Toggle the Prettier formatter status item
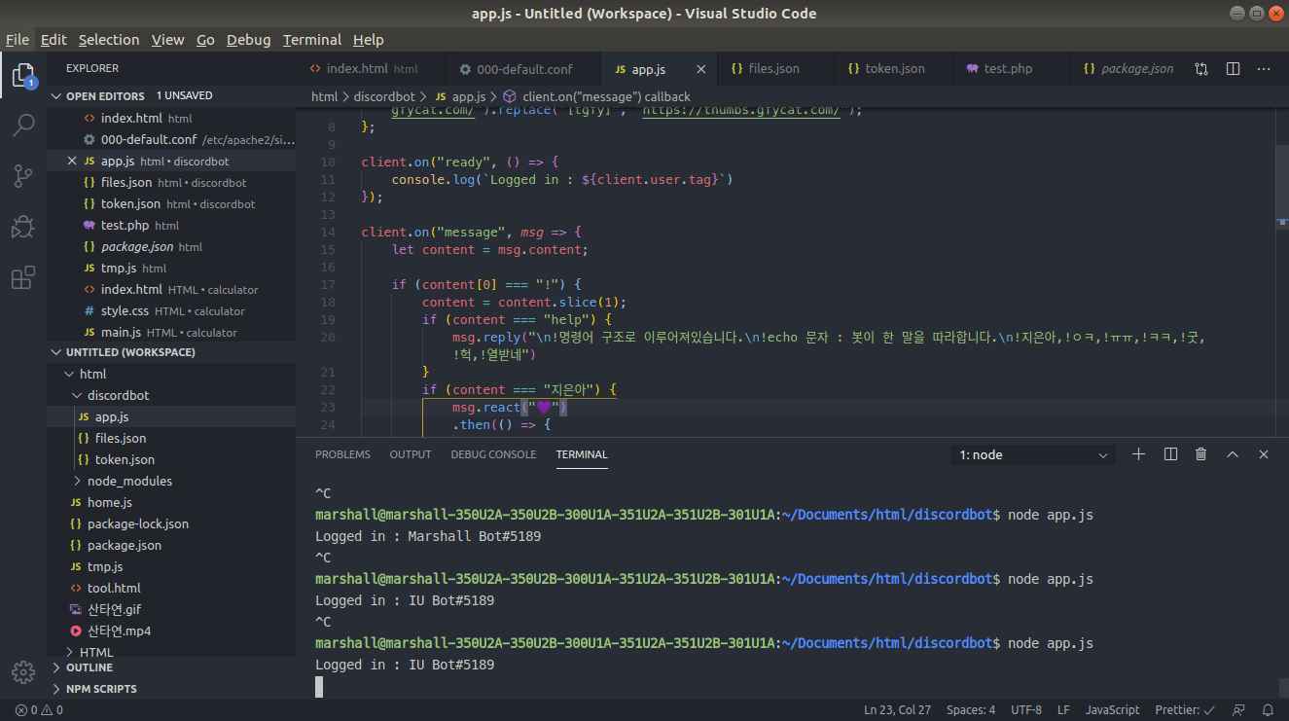 1184,710
